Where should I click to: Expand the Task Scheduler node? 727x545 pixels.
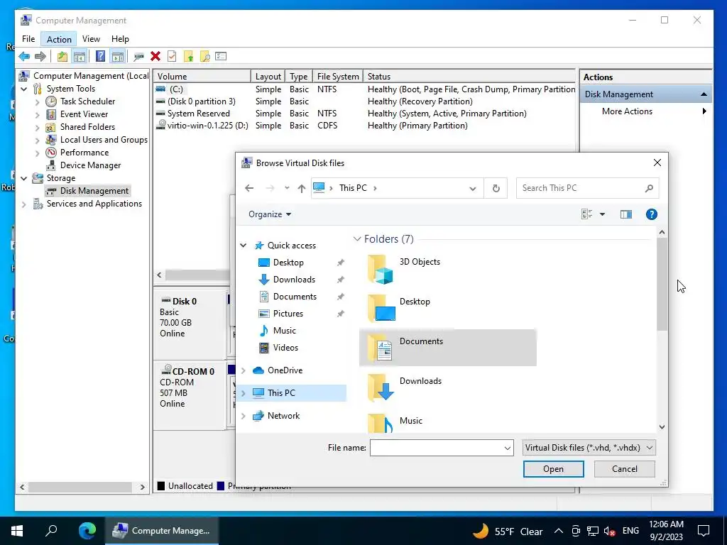tap(38, 101)
